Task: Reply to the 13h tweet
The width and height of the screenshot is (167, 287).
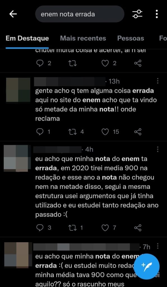Action: 40,132
